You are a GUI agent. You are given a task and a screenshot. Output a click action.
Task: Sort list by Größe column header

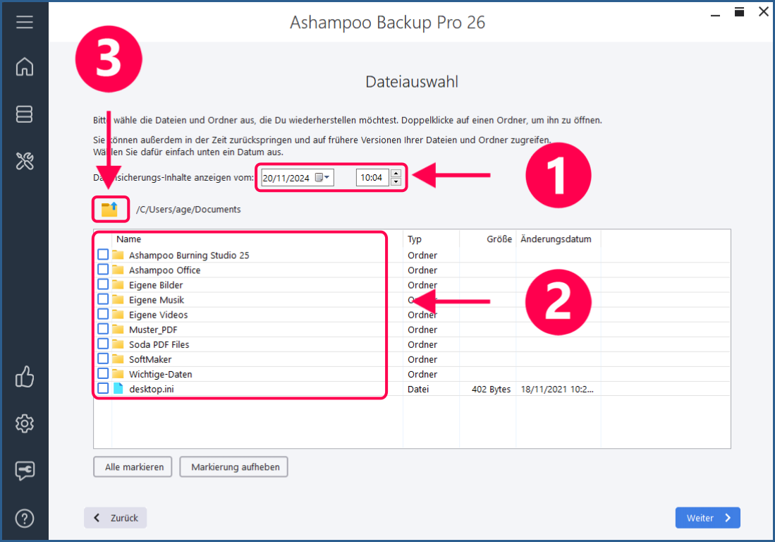(x=499, y=239)
